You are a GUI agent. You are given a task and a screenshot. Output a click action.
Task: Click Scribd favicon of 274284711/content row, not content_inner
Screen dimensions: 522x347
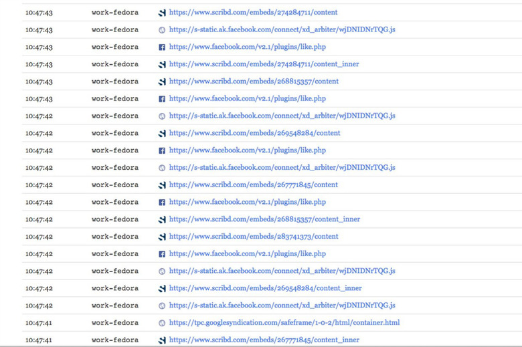click(162, 13)
